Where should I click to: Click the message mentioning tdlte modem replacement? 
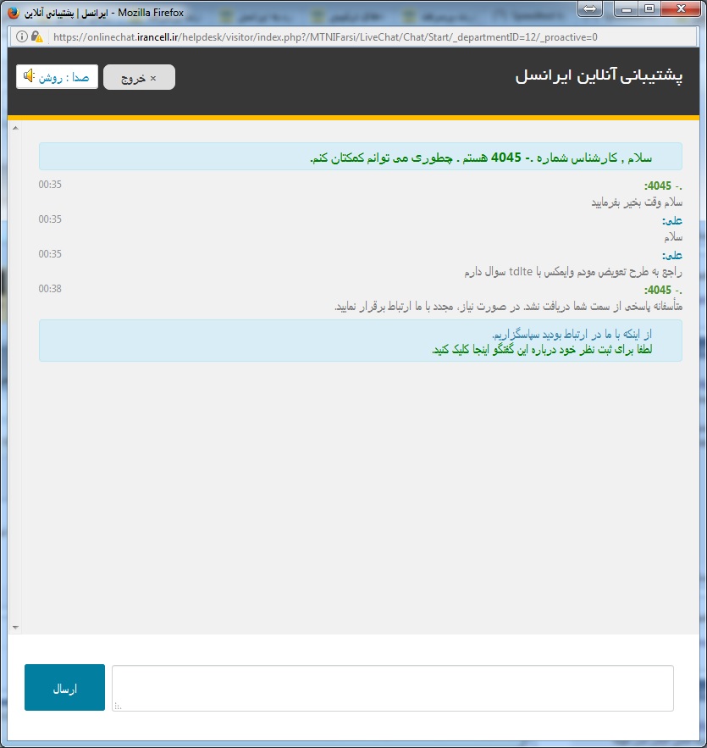(x=573, y=271)
